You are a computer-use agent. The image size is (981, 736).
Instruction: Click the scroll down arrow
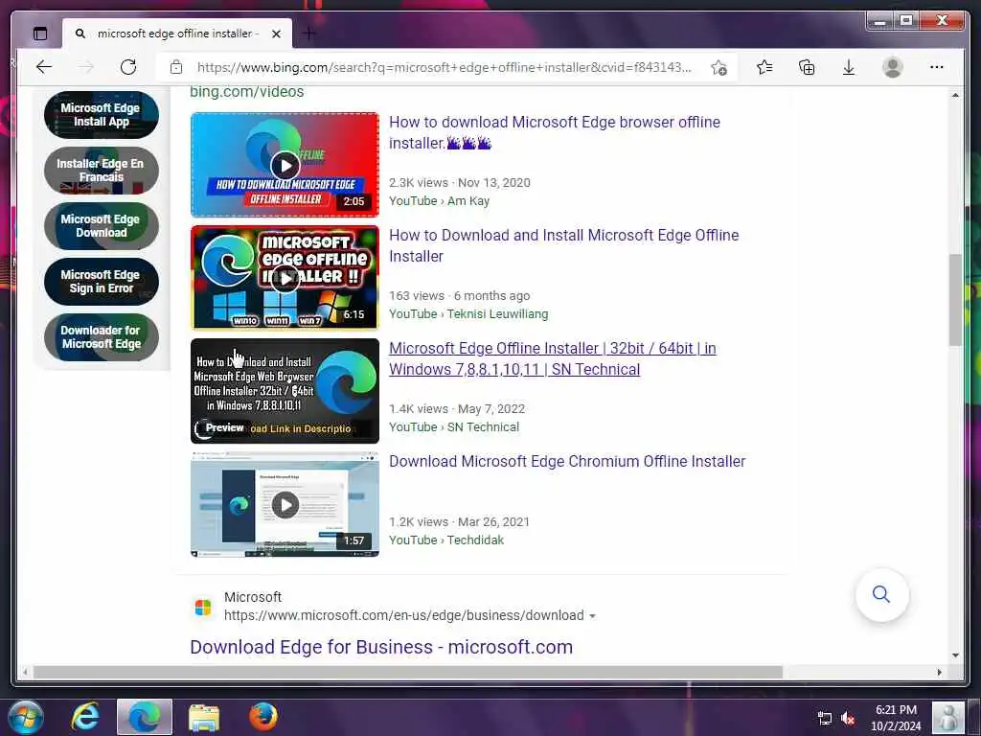coord(955,655)
